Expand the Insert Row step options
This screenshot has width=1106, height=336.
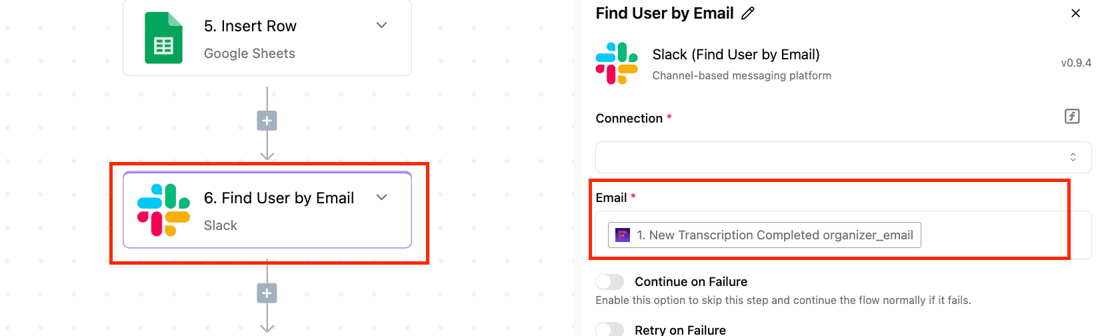pos(382,25)
